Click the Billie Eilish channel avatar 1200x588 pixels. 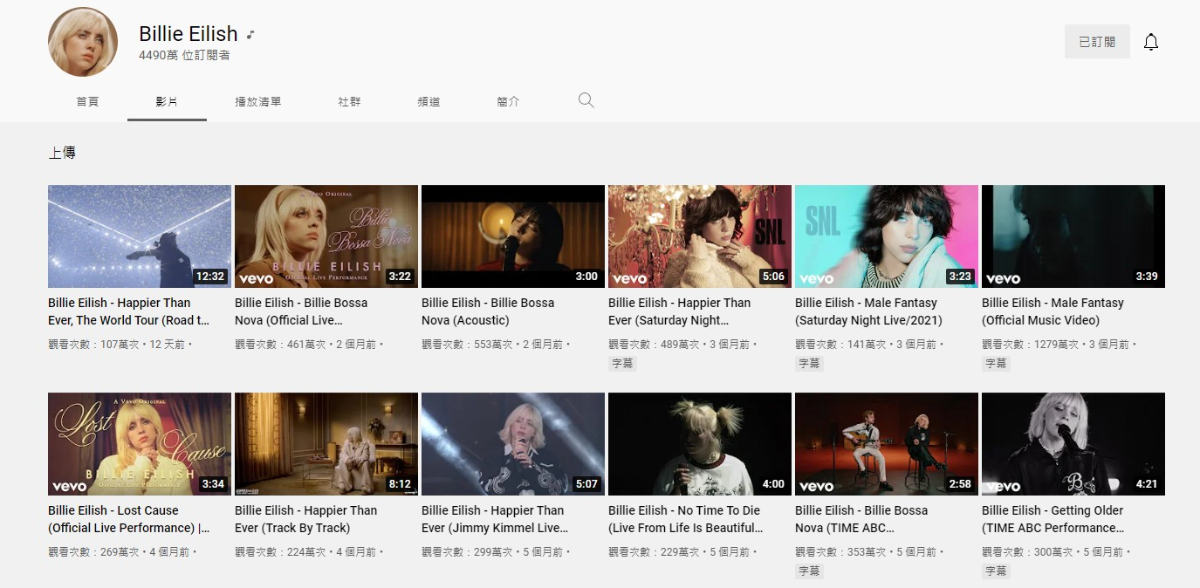[83, 42]
